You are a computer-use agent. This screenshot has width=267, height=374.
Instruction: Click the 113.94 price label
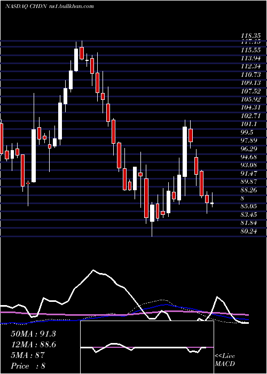tap(251, 58)
